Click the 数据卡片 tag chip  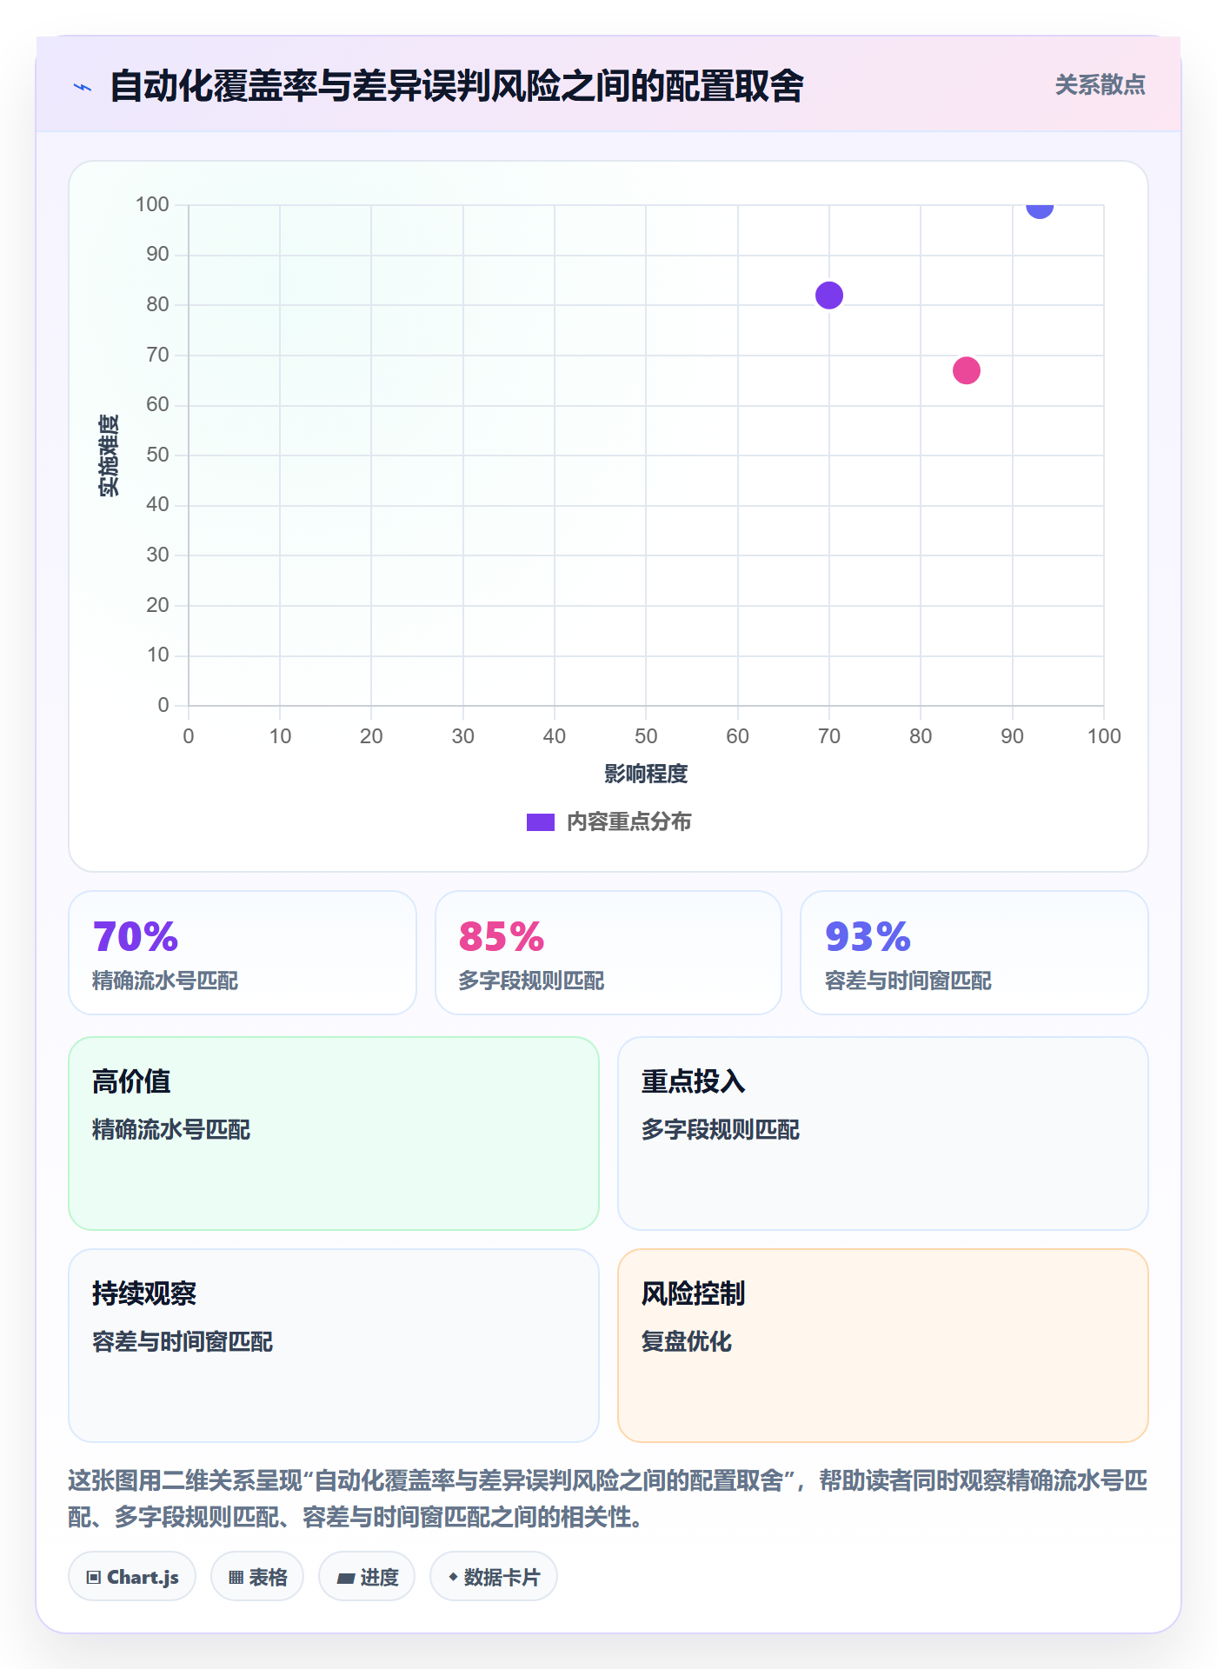pos(494,1577)
